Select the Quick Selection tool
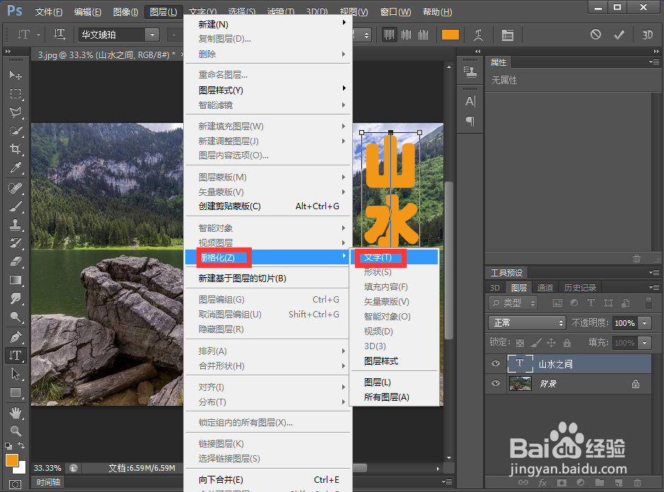This screenshot has height=492, width=664. click(x=16, y=131)
